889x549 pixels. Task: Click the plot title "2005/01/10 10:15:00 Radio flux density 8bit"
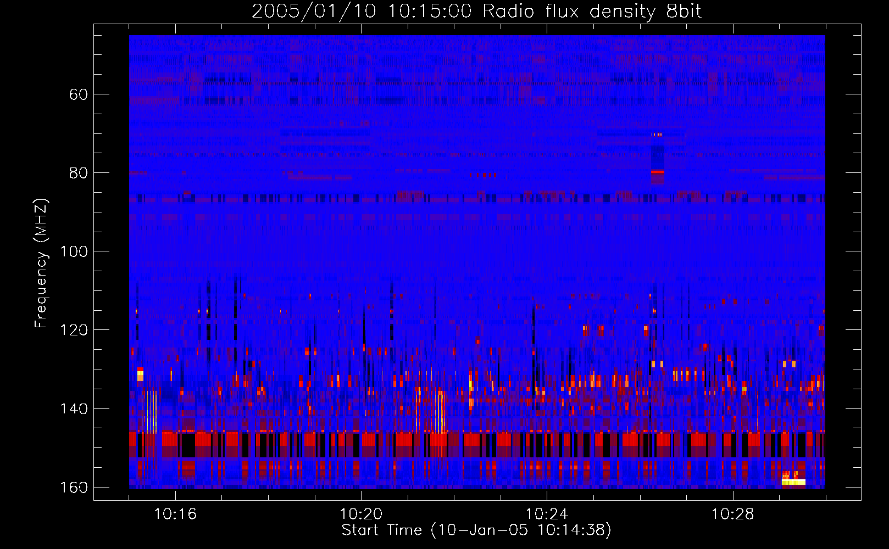coord(476,12)
